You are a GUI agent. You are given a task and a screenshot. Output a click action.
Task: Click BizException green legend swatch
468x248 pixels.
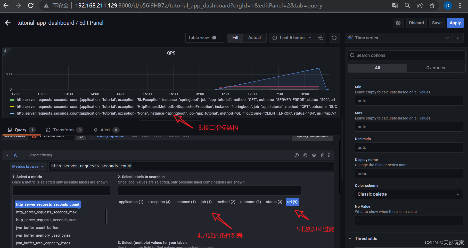point(12,100)
